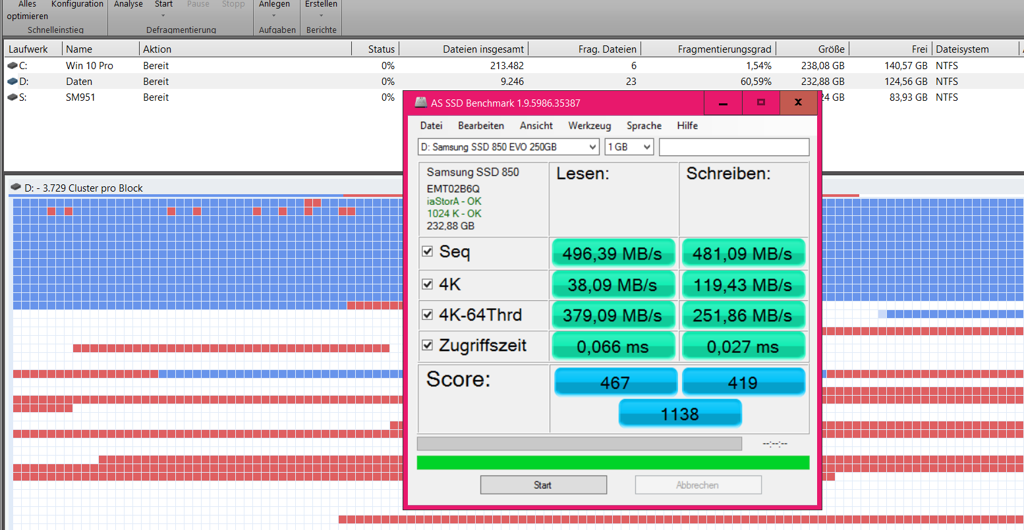Click the '60,59%' fragmentation value

(756, 82)
